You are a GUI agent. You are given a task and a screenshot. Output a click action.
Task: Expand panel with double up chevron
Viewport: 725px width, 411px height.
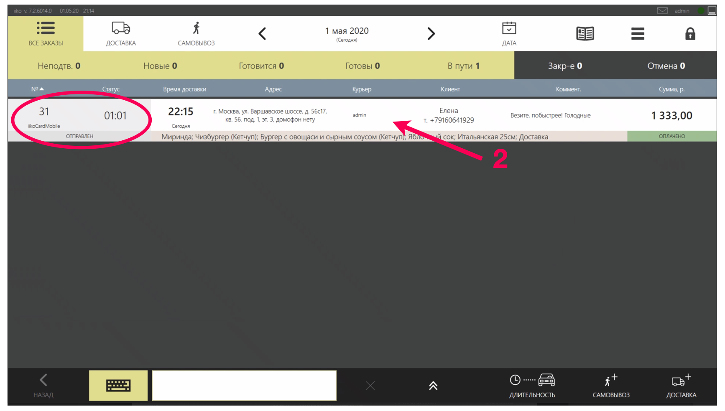tap(433, 386)
